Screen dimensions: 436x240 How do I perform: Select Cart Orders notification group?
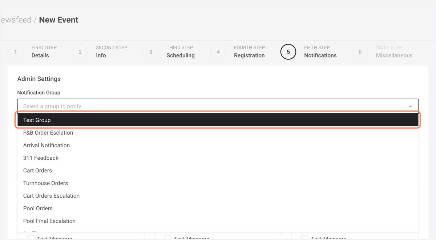(x=218, y=170)
